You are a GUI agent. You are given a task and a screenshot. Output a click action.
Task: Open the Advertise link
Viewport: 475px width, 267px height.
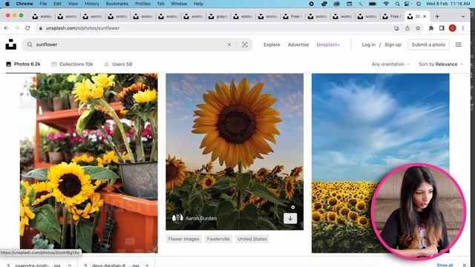[x=298, y=44]
